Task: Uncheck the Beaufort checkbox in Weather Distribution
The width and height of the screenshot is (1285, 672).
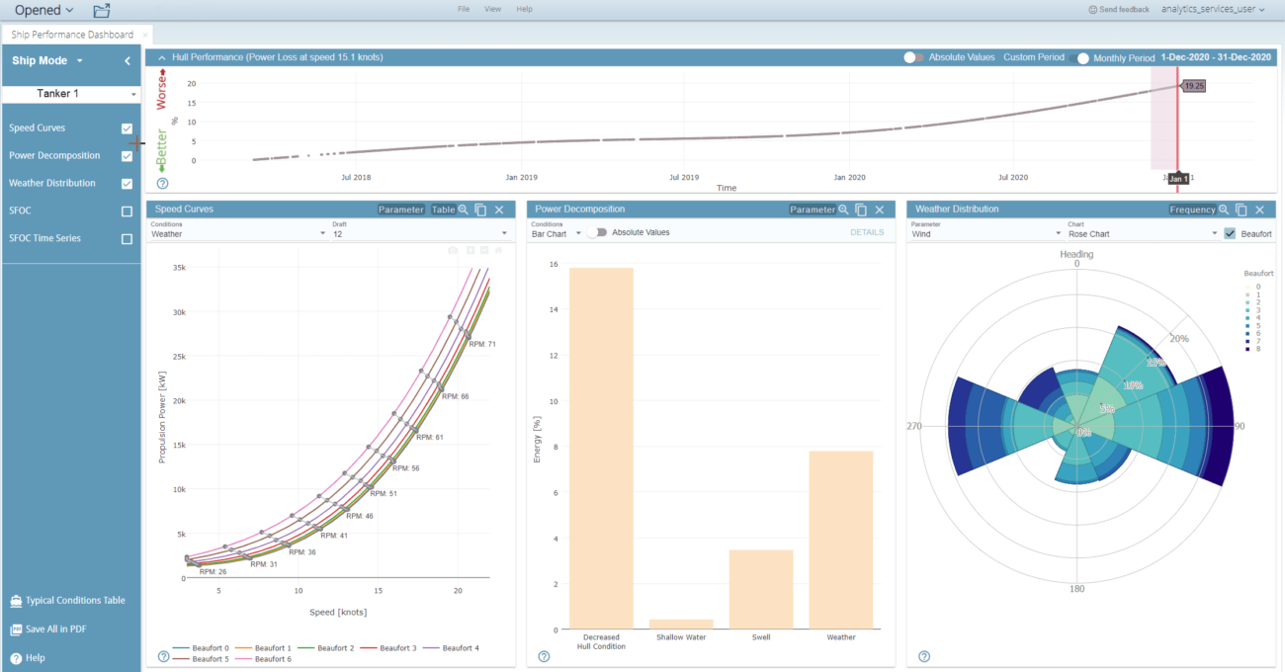Action: [1228, 233]
